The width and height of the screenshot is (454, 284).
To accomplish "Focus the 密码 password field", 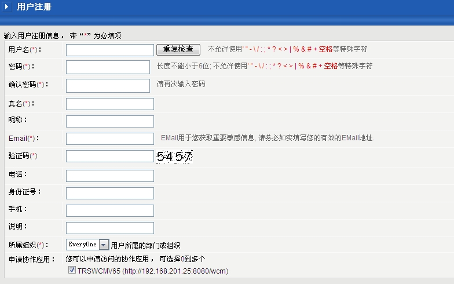I will tap(108, 67).
